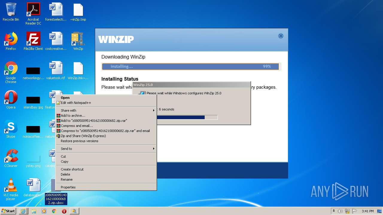Click the Start button

coord(8,211)
